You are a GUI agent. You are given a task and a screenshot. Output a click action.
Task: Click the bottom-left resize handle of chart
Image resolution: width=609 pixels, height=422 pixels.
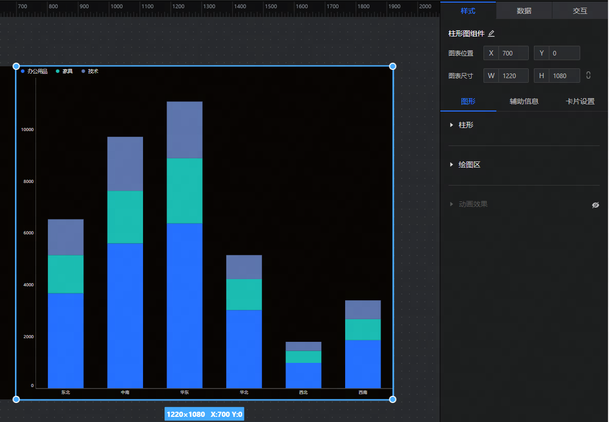pos(16,399)
